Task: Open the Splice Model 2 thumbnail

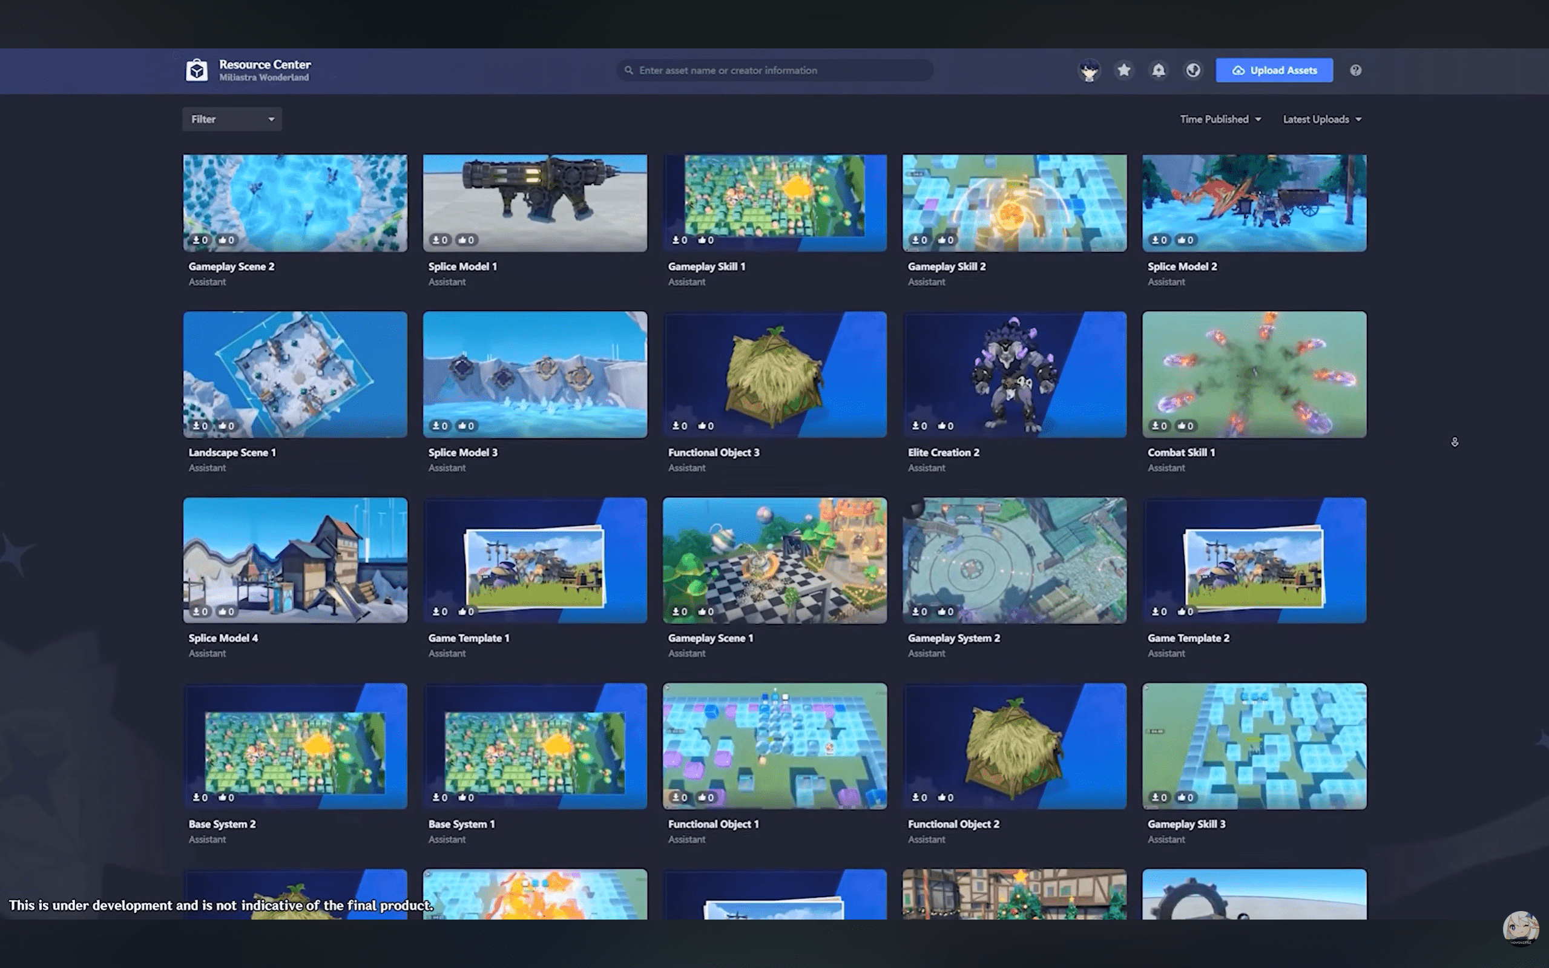Action: click(x=1255, y=203)
